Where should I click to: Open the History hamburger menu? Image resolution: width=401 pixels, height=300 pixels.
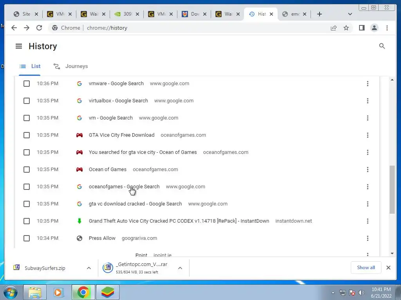pyautogui.click(x=19, y=46)
